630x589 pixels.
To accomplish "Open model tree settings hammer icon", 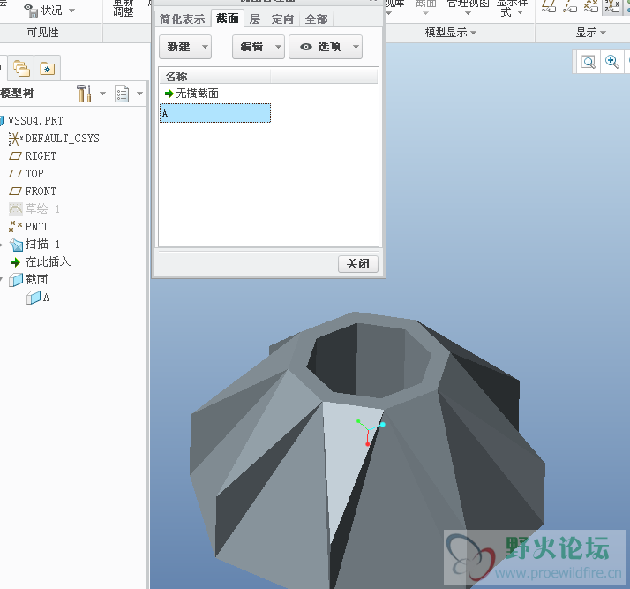I will [x=84, y=94].
